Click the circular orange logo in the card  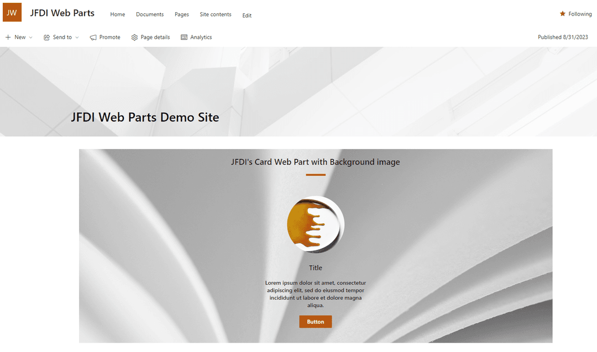point(315,224)
